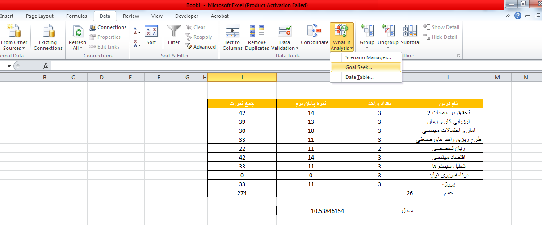Open the Excel Help question mark
Image resolution: width=542 pixels, height=225 pixels.
click(x=518, y=16)
